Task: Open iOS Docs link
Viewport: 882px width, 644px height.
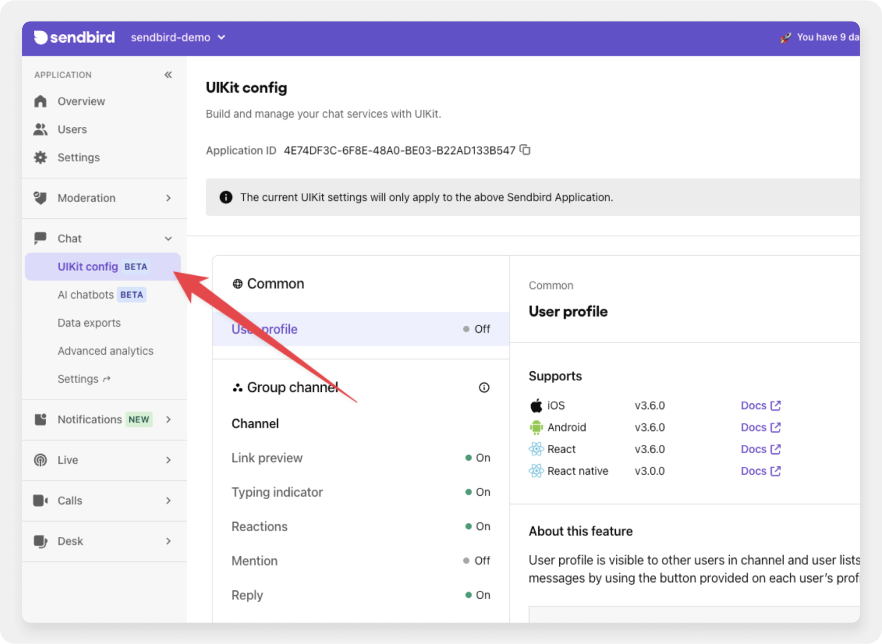Action: point(761,406)
